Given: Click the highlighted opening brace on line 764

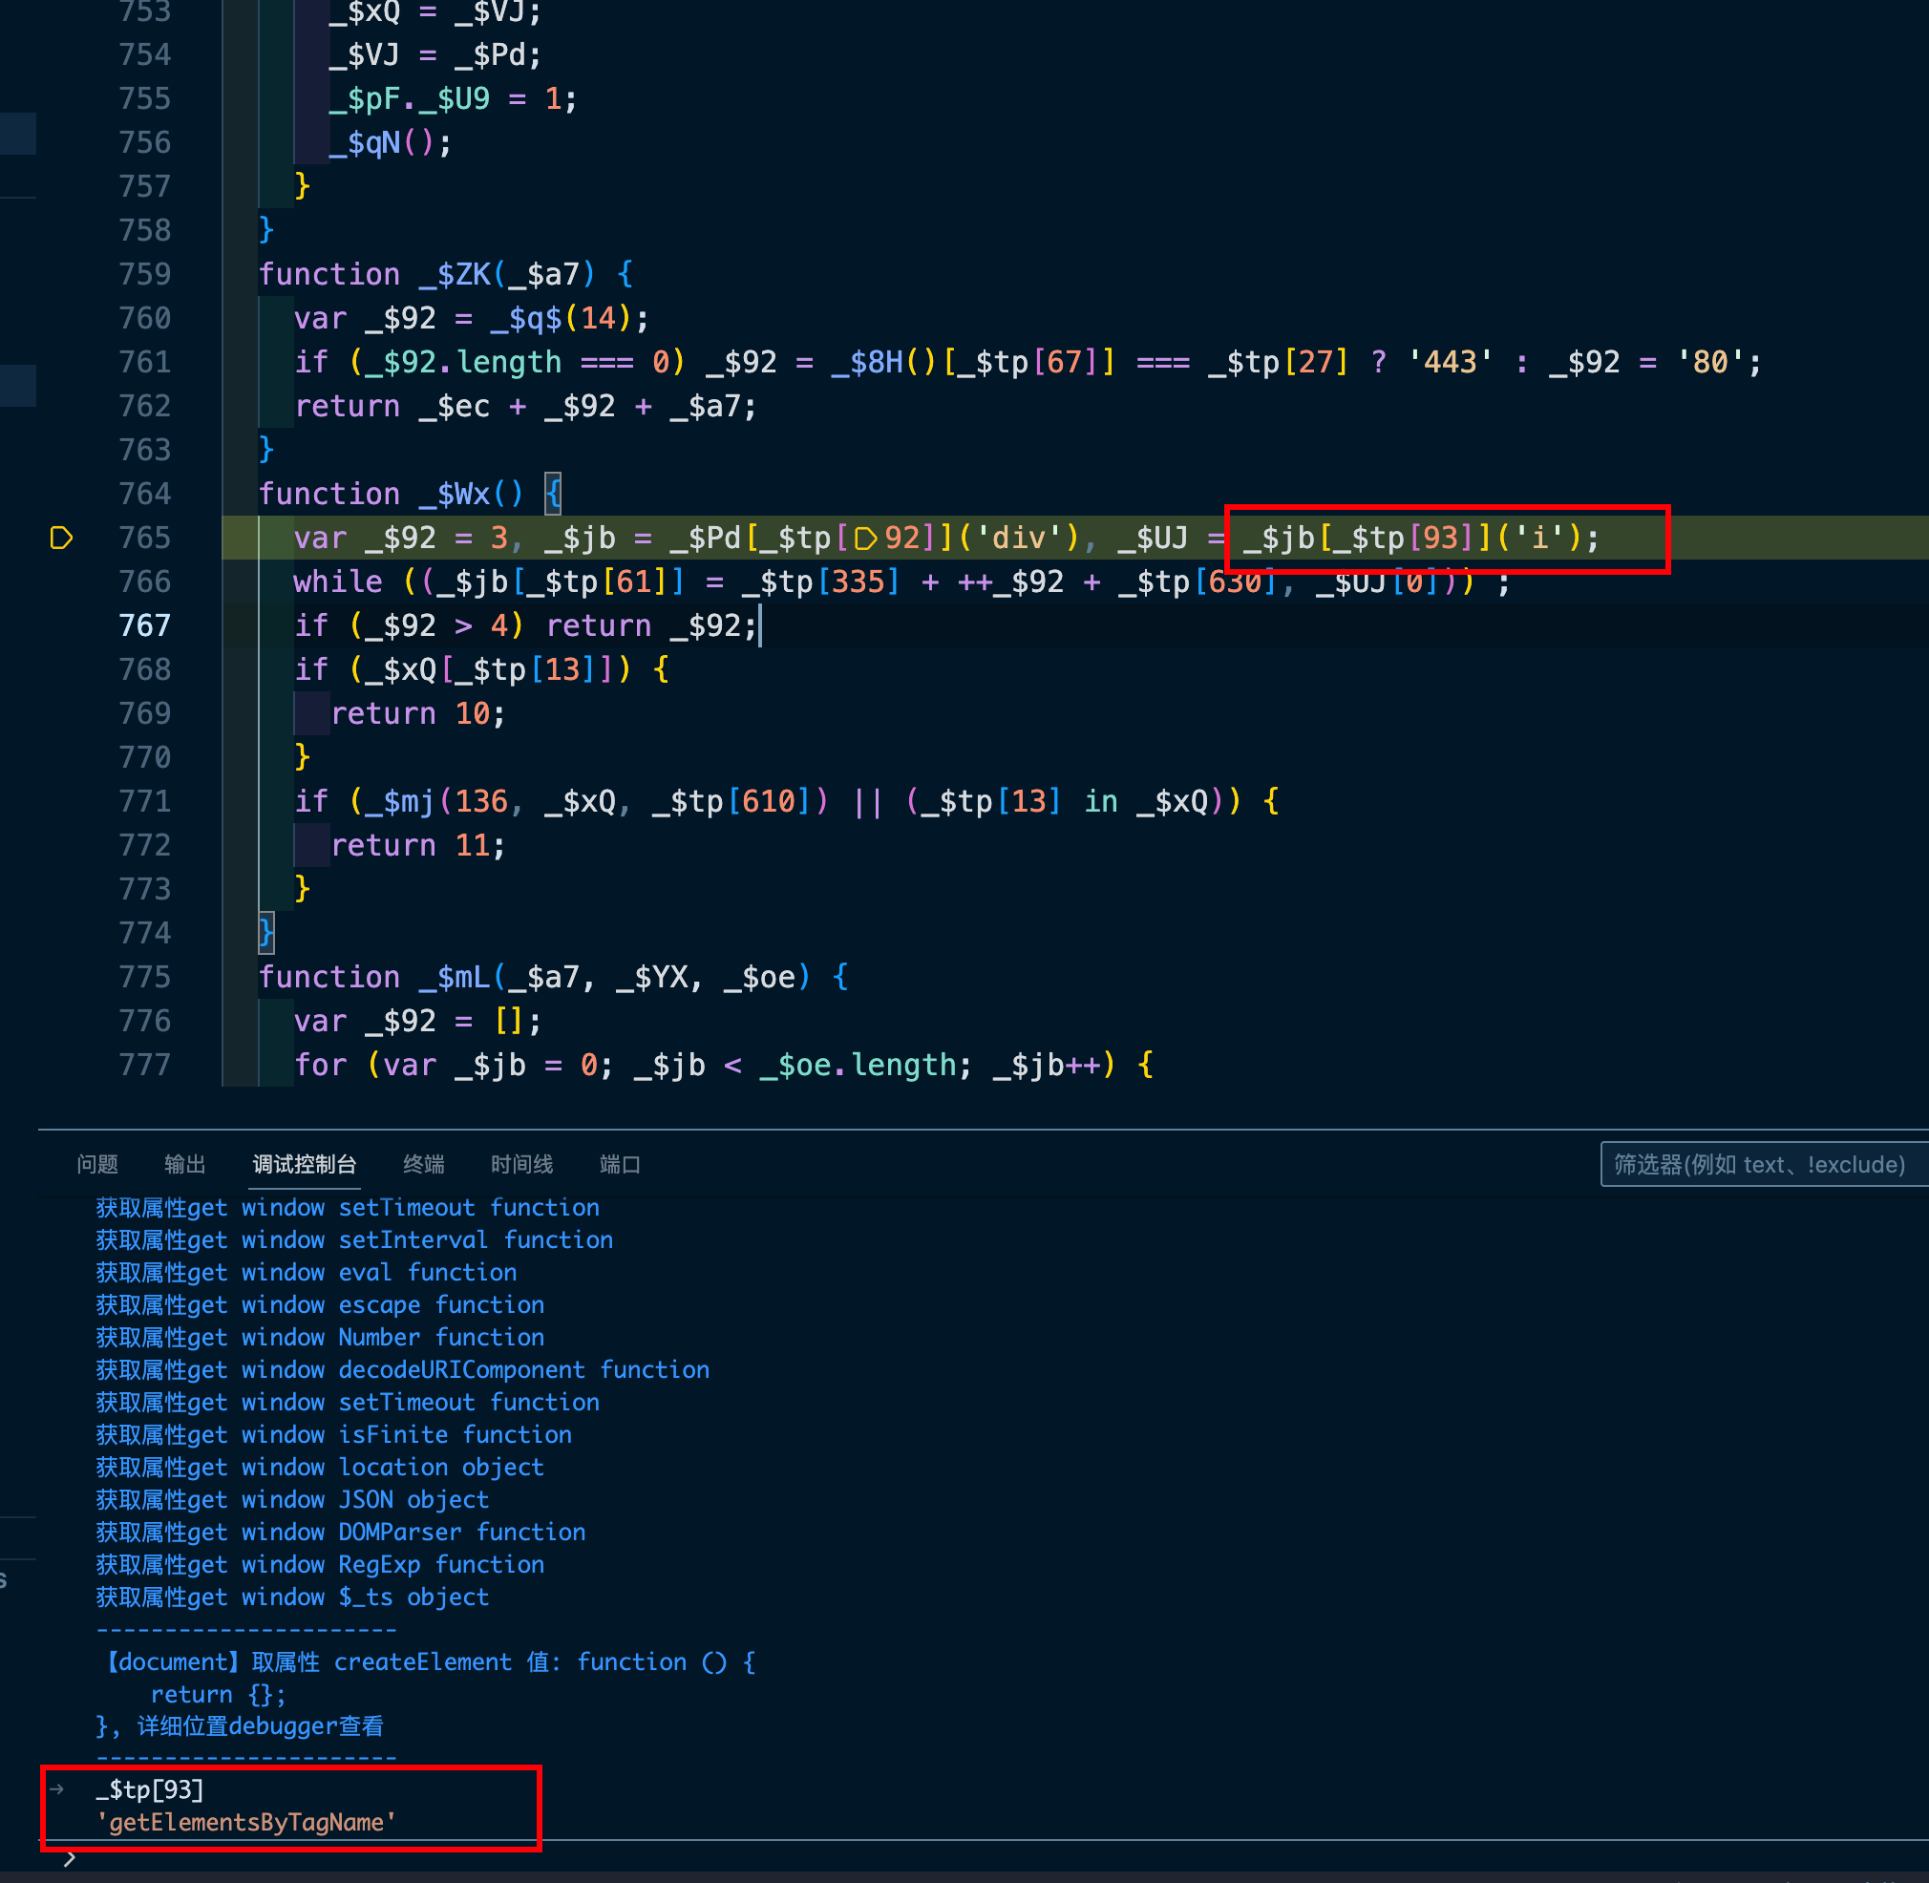Looking at the screenshot, I should (553, 494).
